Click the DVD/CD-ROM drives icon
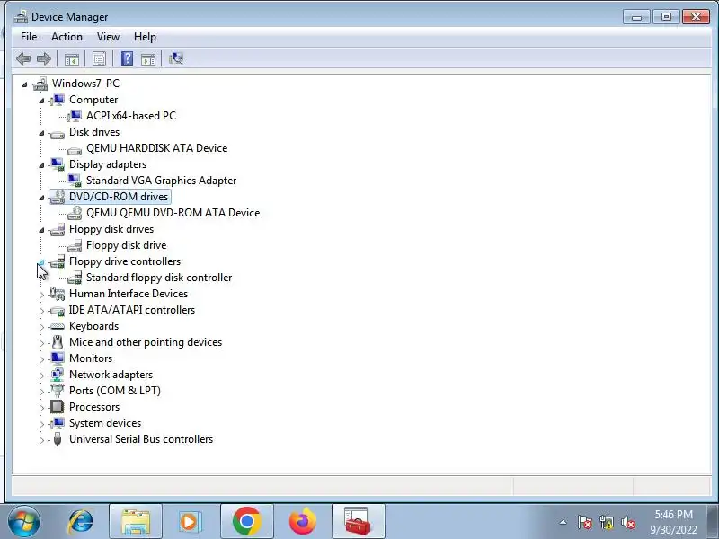The height and width of the screenshot is (539, 719). [58, 197]
